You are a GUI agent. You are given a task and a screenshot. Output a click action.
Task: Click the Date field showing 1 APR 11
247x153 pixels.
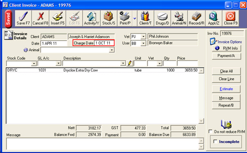coord(54,43)
